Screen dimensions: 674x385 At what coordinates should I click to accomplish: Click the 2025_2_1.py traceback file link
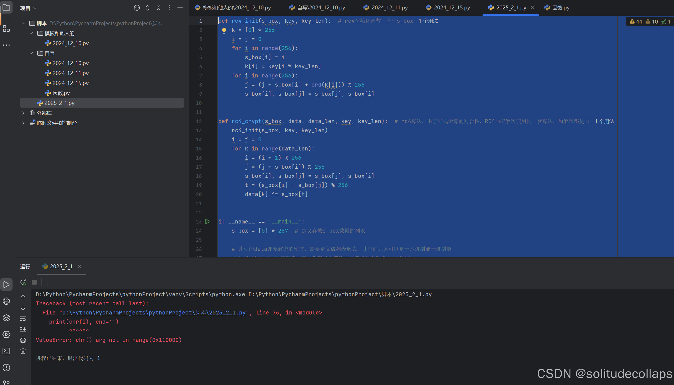coord(154,313)
